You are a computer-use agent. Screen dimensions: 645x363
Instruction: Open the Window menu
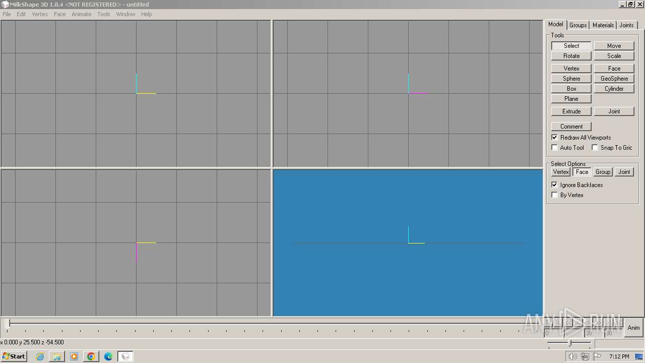pyautogui.click(x=125, y=14)
